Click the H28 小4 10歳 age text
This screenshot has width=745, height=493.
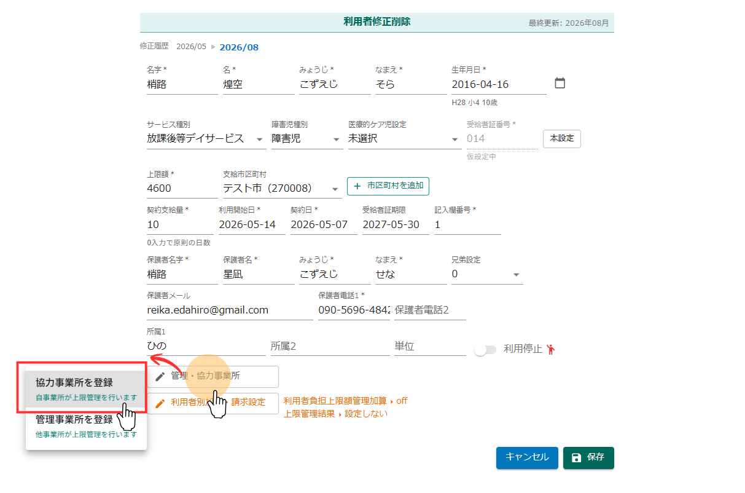pyautogui.click(x=474, y=103)
